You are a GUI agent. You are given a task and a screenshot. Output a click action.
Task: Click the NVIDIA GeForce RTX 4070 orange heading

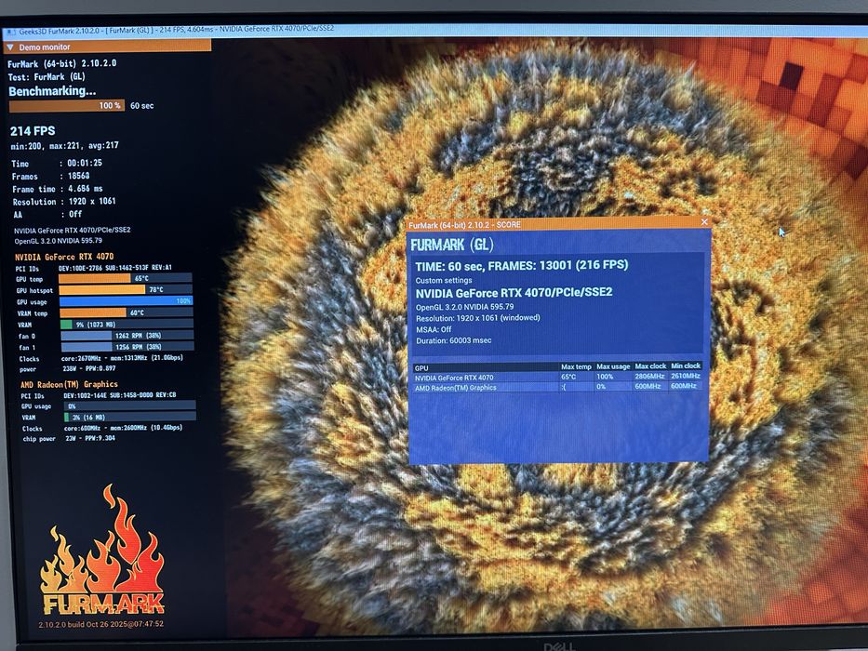pyautogui.click(x=64, y=257)
